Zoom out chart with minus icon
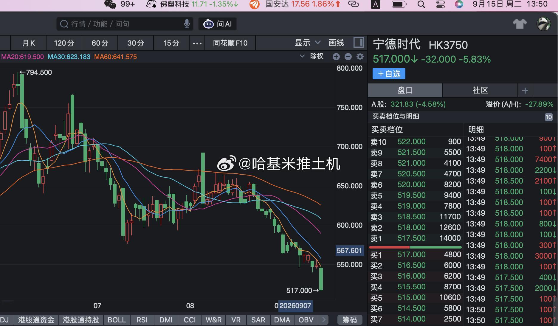This screenshot has width=558, height=326. pos(348,57)
